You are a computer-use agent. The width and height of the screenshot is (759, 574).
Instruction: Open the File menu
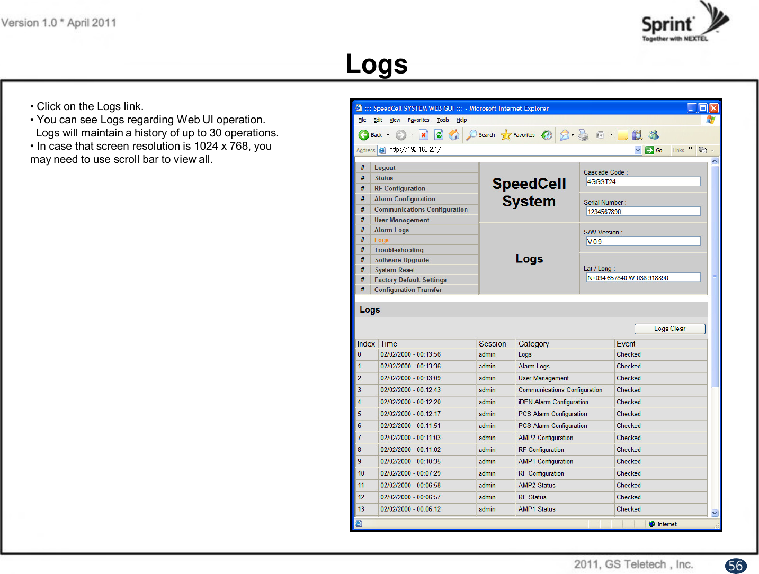click(x=362, y=120)
